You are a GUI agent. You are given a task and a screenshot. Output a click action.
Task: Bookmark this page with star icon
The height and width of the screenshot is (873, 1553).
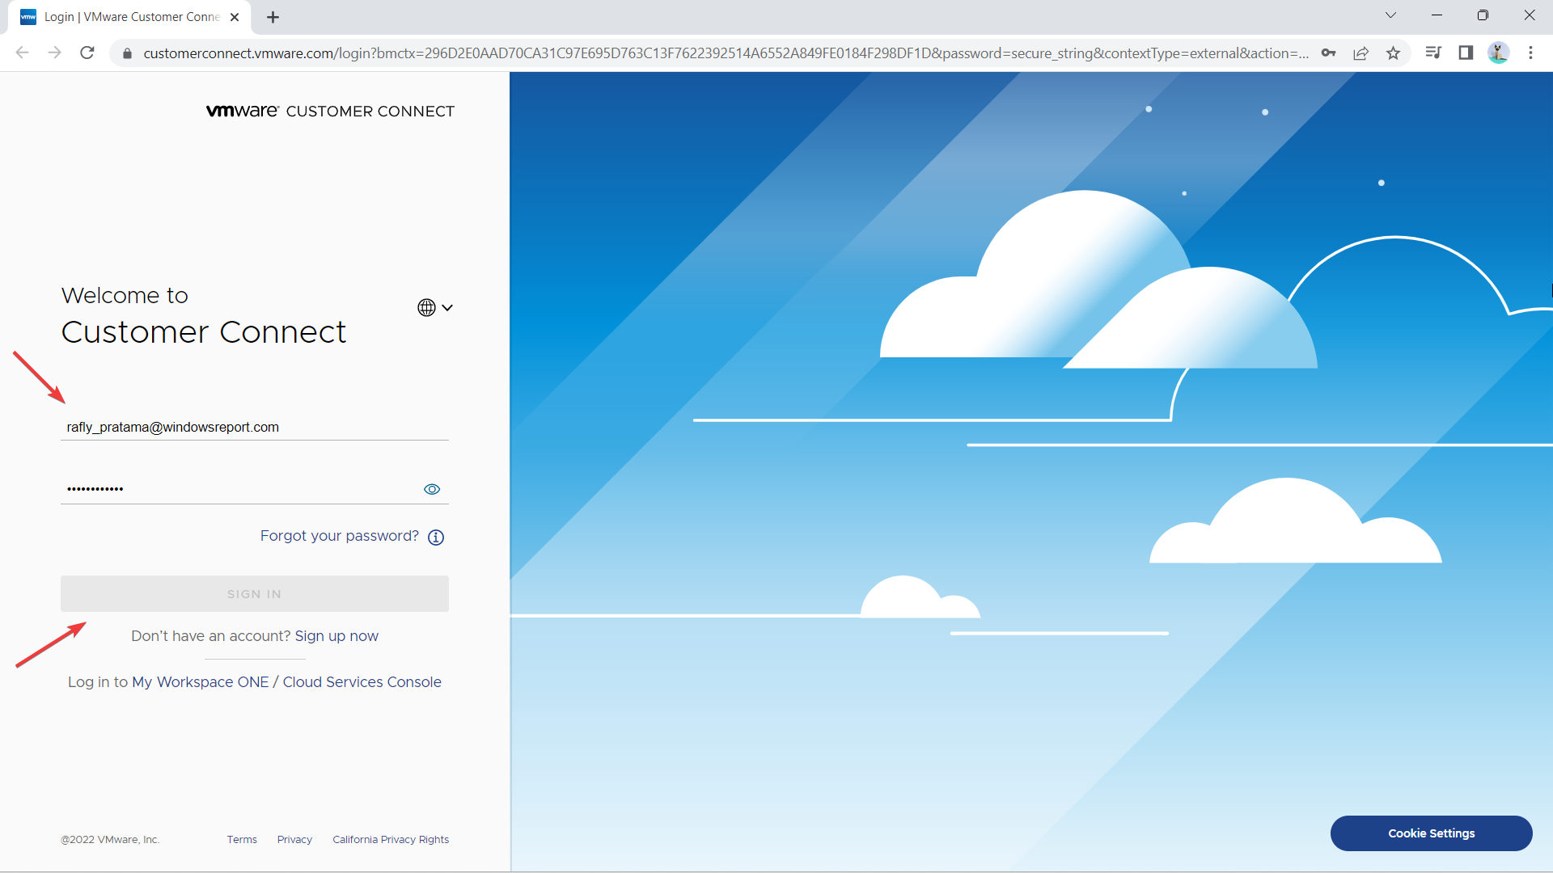tap(1393, 53)
